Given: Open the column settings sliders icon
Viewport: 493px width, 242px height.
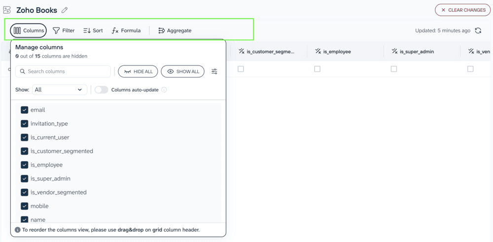Looking at the screenshot, I should pyautogui.click(x=214, y=71).
